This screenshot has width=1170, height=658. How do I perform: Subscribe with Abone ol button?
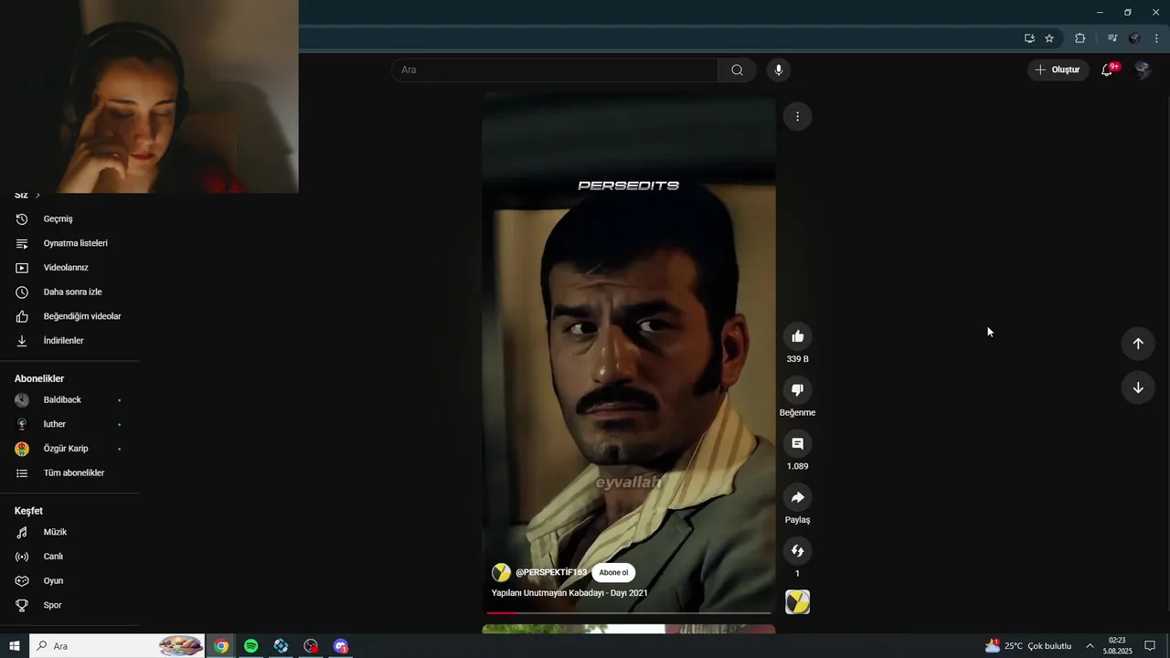[x=613, y=573]
